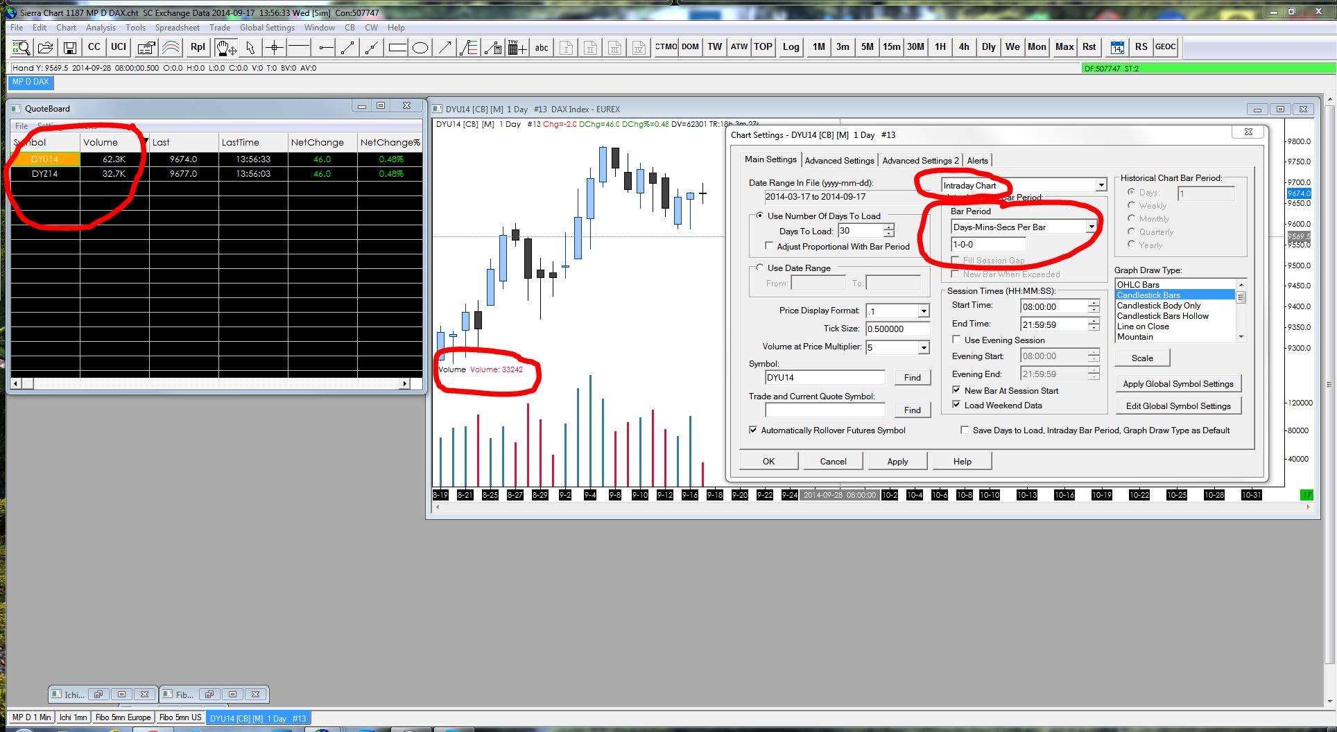The image size is (1337, 732).
Task: Select the Use Date Range option
Action: [x=793, y=268]
